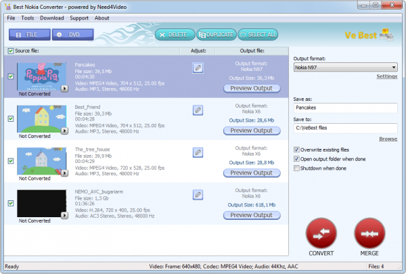Open the Output format Nokia N97 dropdown
The height and width of the screenshot is (274, 406).
pyautogui.click(x=345, y=68)
